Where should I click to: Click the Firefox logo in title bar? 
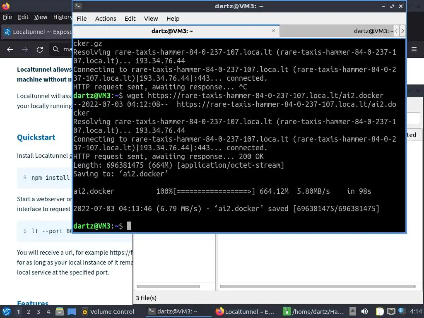pyautogui.click(x=6, y=6)
